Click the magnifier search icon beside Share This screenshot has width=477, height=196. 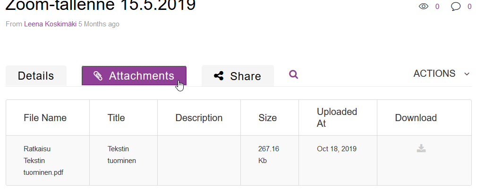[293, 74]
